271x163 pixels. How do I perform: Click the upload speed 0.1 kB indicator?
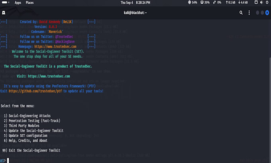coord(230,2)
